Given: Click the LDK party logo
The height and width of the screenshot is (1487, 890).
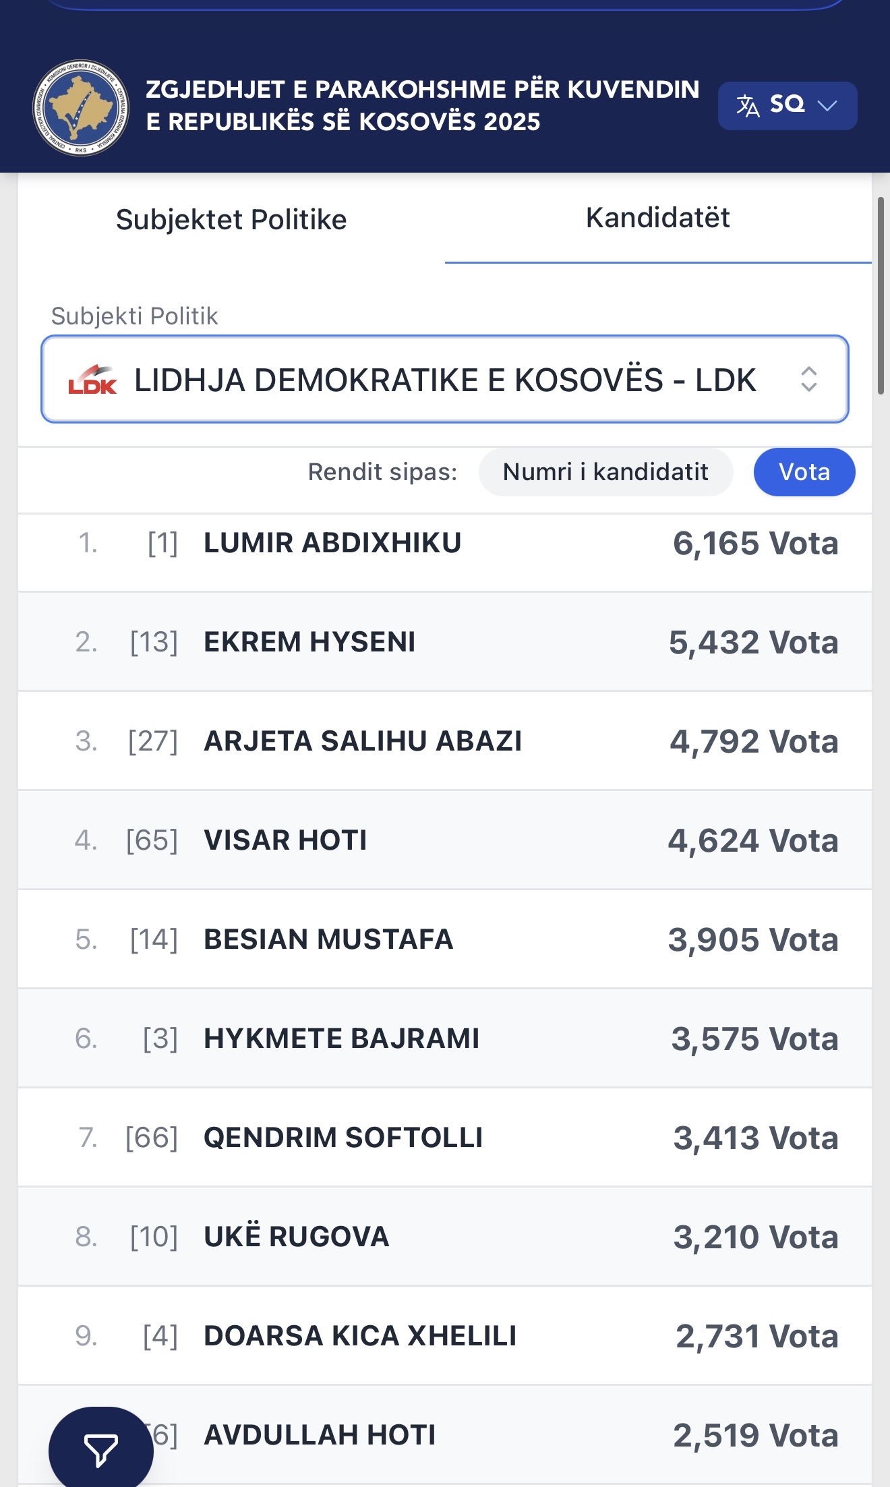Looking at the screenshot, I should click(92, 380).
